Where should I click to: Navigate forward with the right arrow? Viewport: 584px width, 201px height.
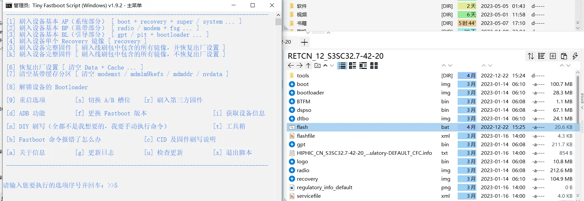point(300,66)
